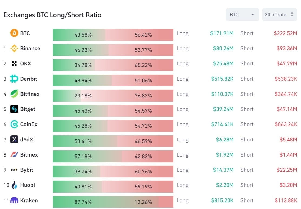Click Bitmex's 57.18% long bar segment

click(x=87, y=156)
